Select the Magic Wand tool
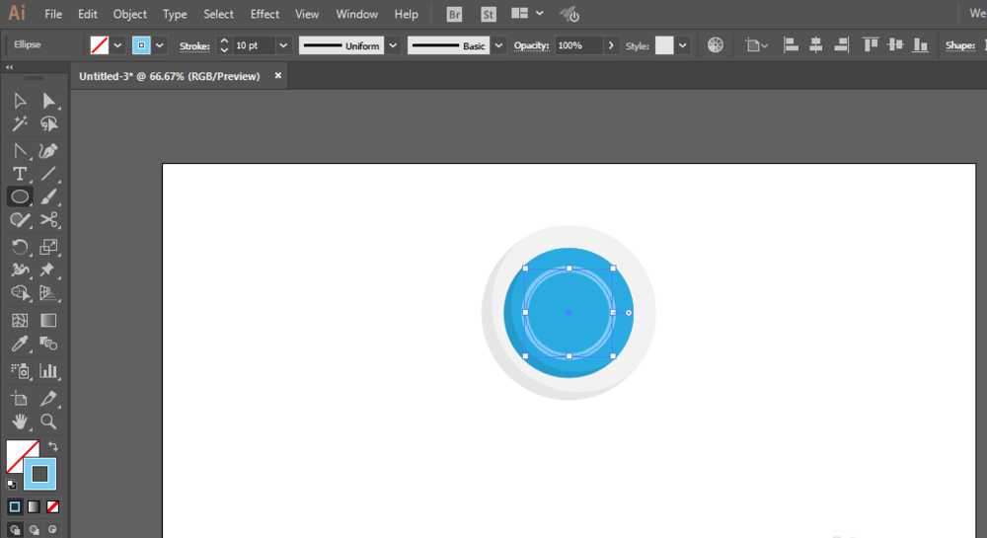This screenshot has width=987, height=538. (20, 124)
